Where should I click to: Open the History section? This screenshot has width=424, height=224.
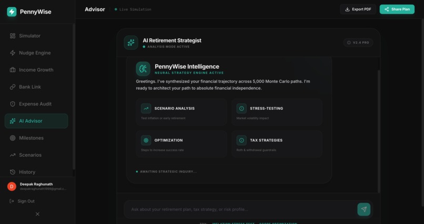tap(36, 172)
